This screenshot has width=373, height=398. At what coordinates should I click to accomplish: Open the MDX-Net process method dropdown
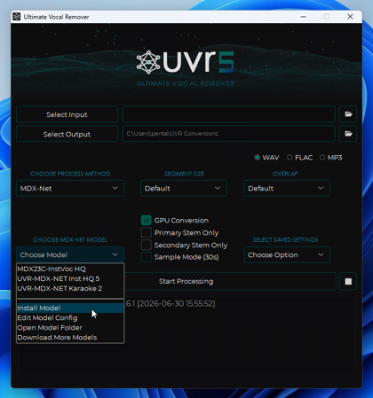[70, 188]
